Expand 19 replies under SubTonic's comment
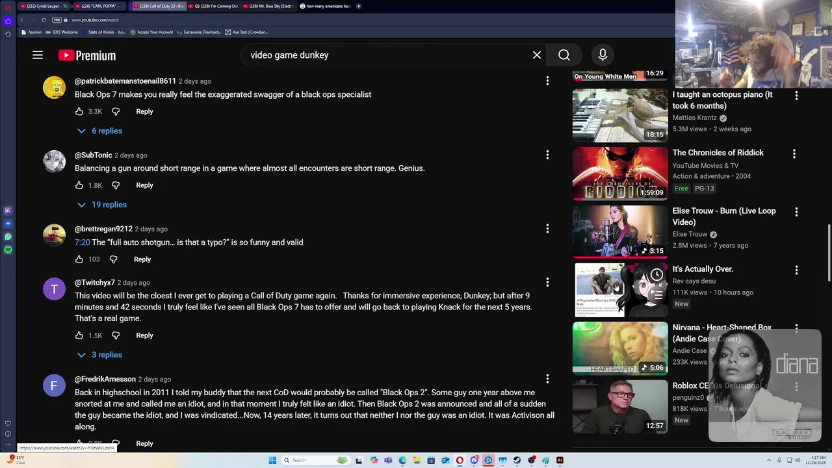This screenshot has width=832, height=468. point(101,205)
